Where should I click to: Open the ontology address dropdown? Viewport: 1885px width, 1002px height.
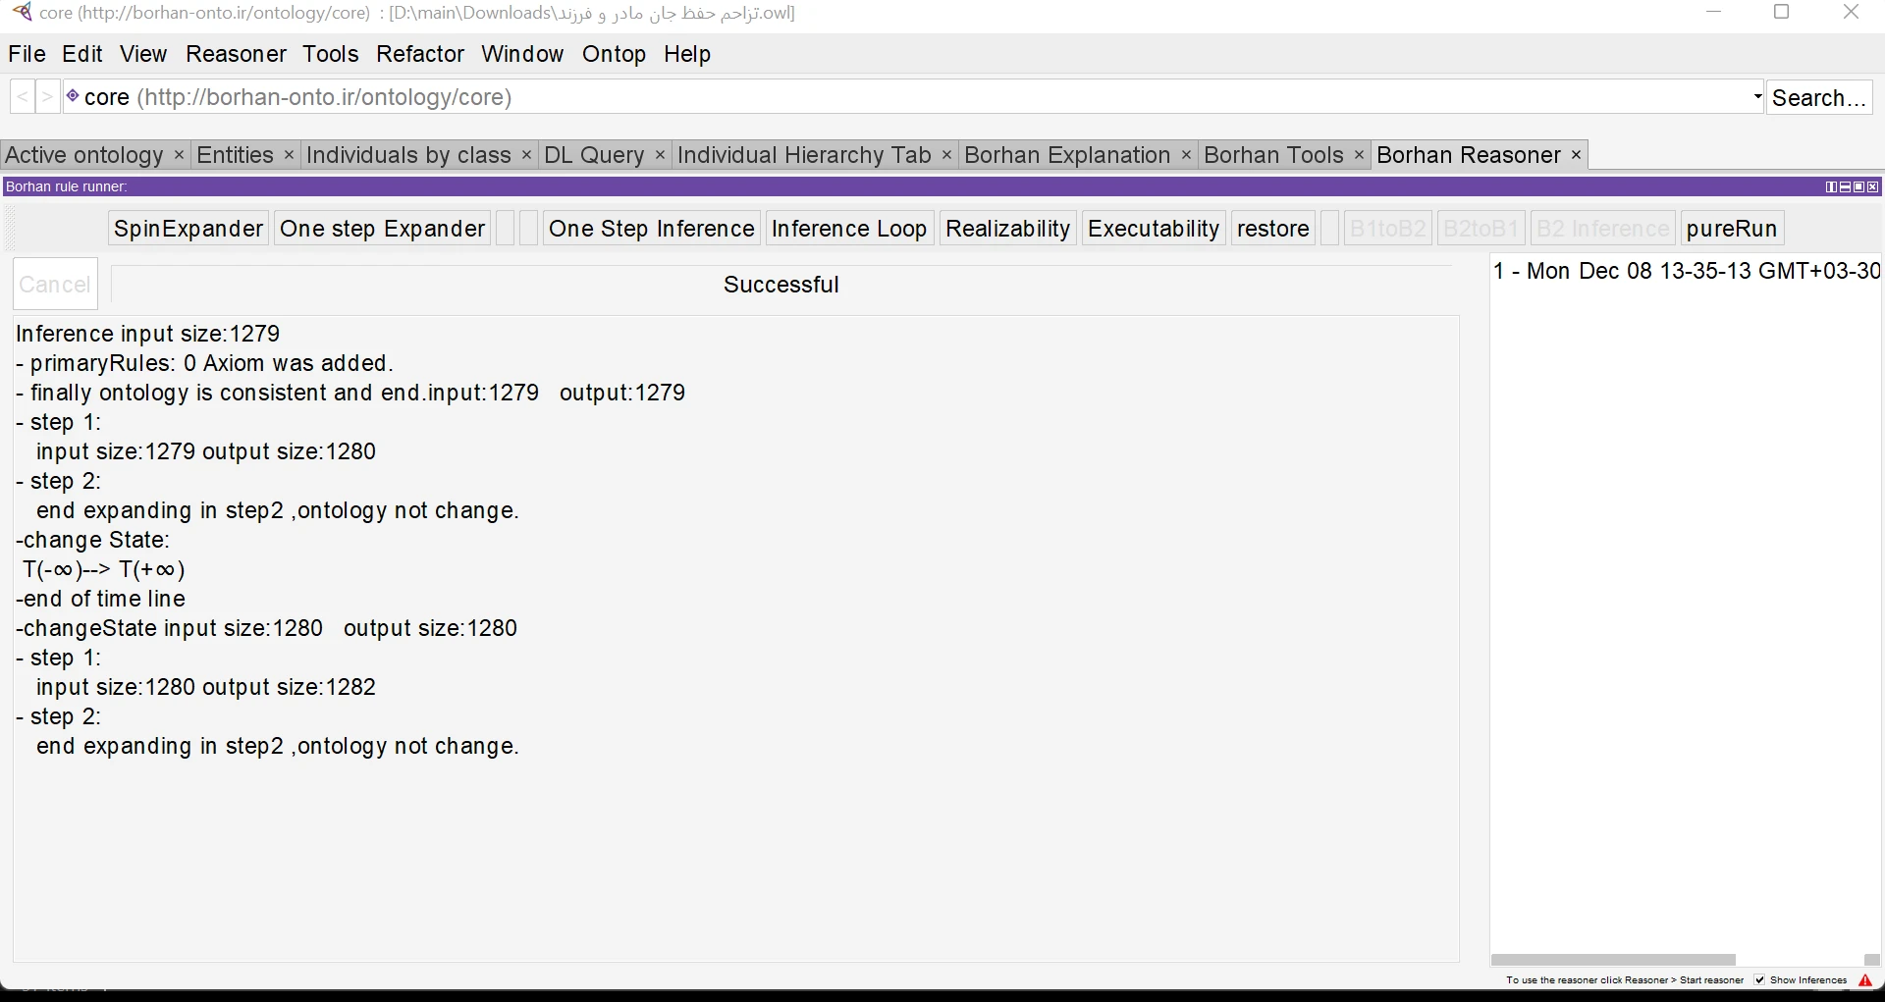[x=1756, y=96]
